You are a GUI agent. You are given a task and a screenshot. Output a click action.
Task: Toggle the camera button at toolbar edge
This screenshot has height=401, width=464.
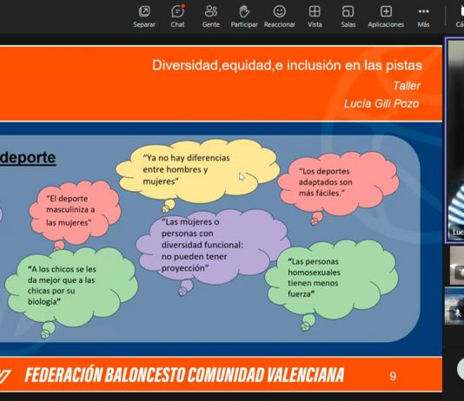[460, 16]
